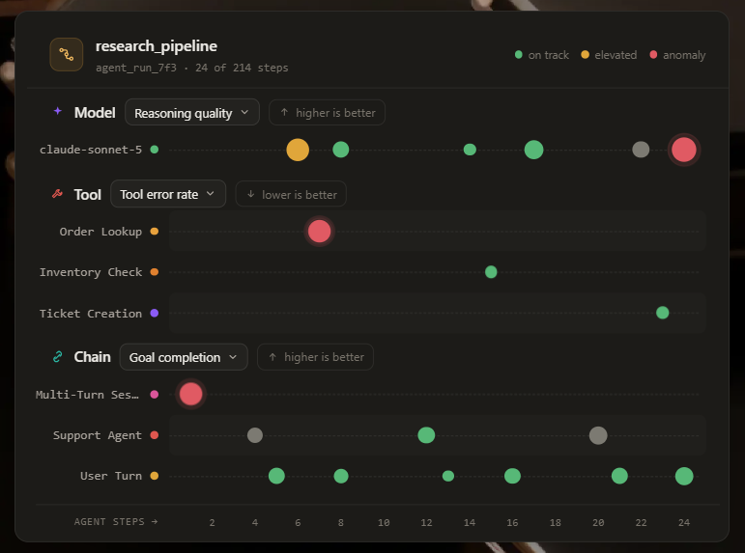
Task: Click Support Agent gray marker at step 20
Action: point(598,435)
